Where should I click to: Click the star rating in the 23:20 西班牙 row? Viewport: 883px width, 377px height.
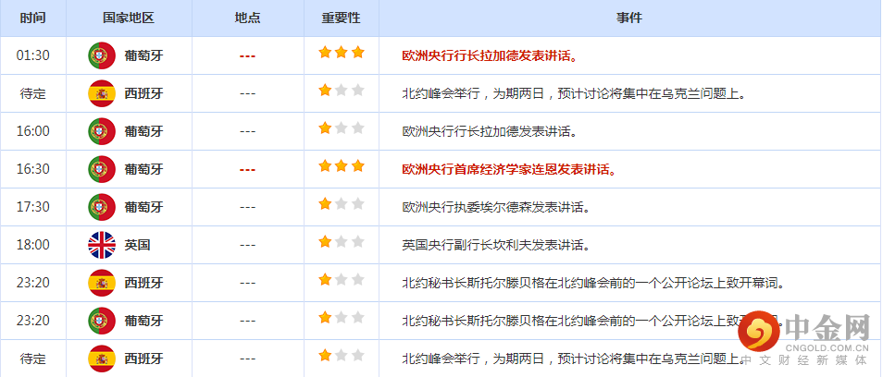click(x=342, y=280)
